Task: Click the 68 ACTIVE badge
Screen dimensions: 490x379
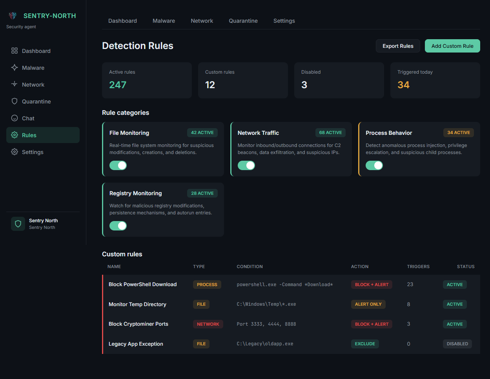Action: [330, 132]
